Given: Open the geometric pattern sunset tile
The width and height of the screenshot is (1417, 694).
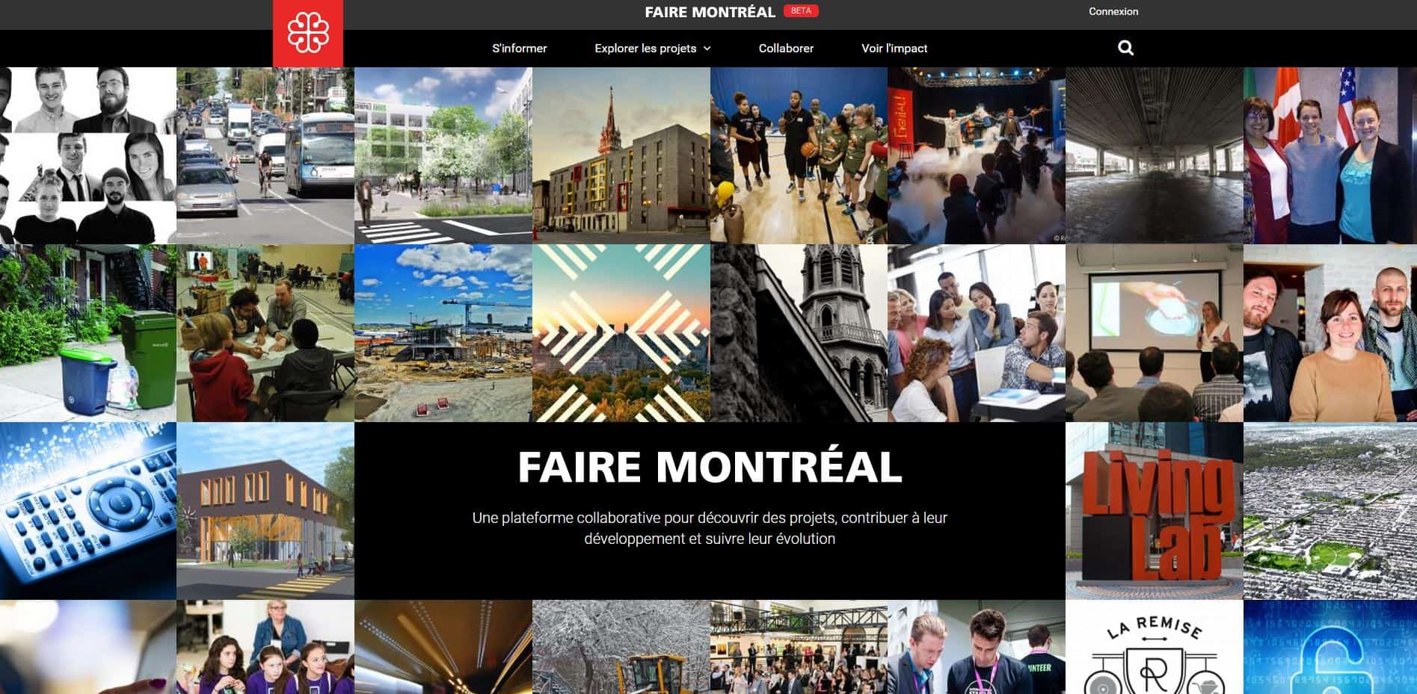Looking at the screenshot, I should tap(621, 333).
